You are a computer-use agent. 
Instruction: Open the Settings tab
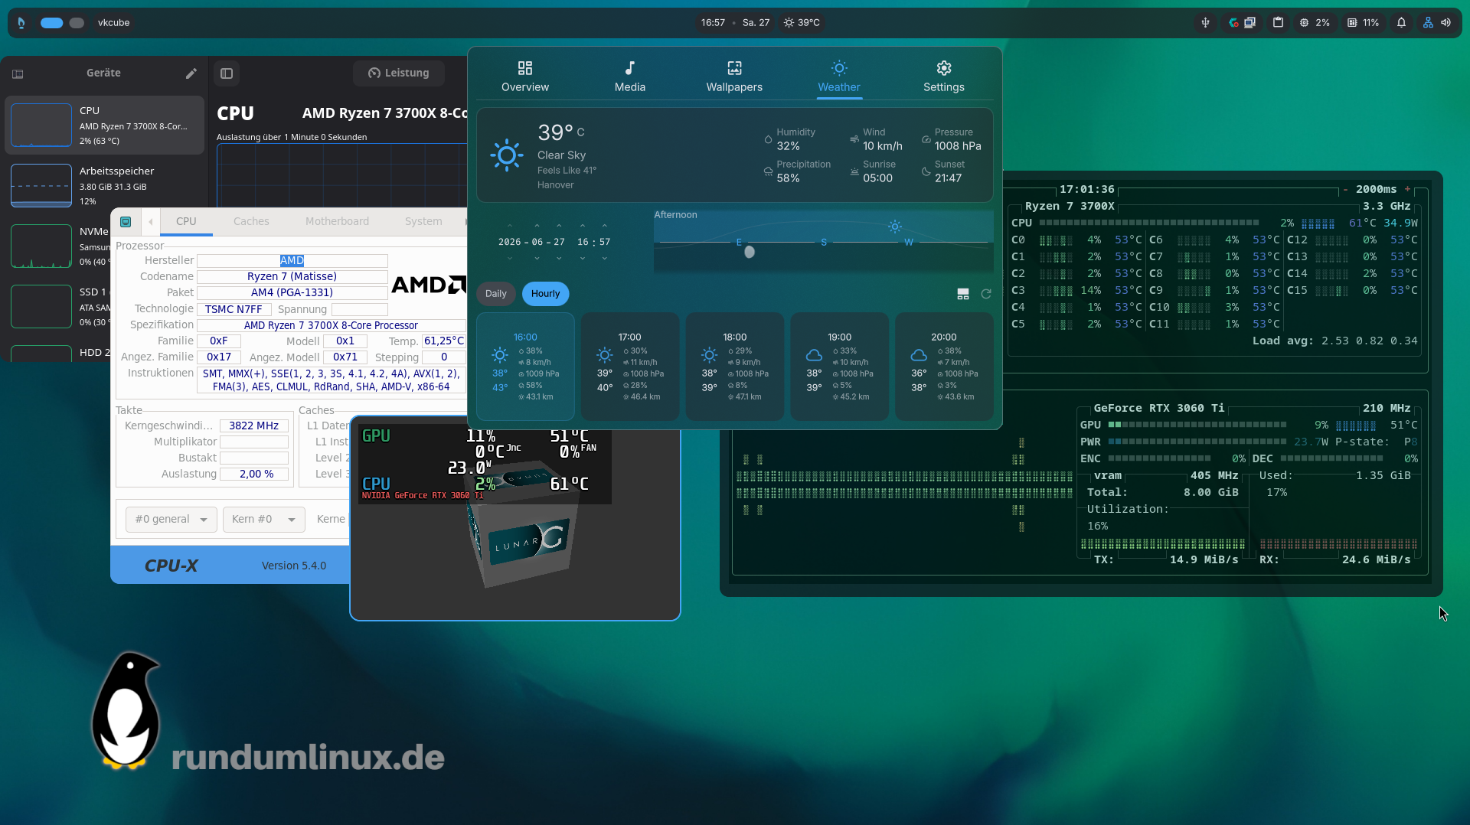coord(944,77)
